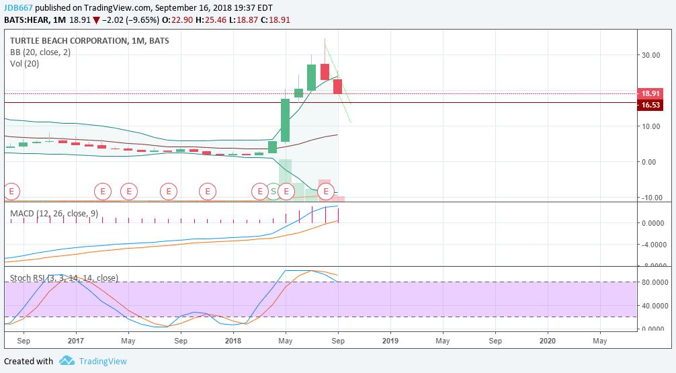Click the March 2018 earnings E marker
Screen dimensions: 676x373
coord(260,191)
